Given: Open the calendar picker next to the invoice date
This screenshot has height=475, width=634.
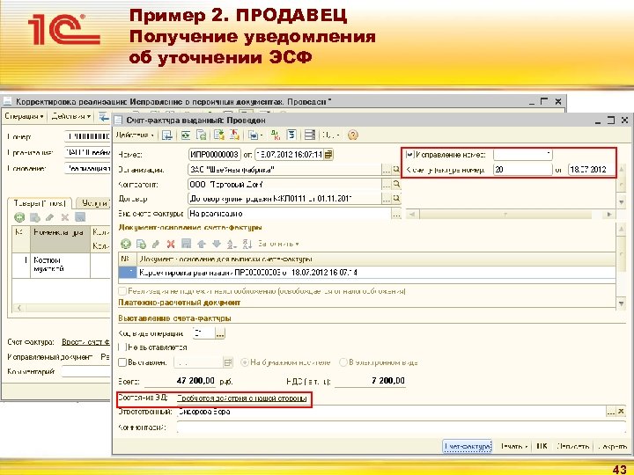Looking at the screenshot, I should [328, 154].
